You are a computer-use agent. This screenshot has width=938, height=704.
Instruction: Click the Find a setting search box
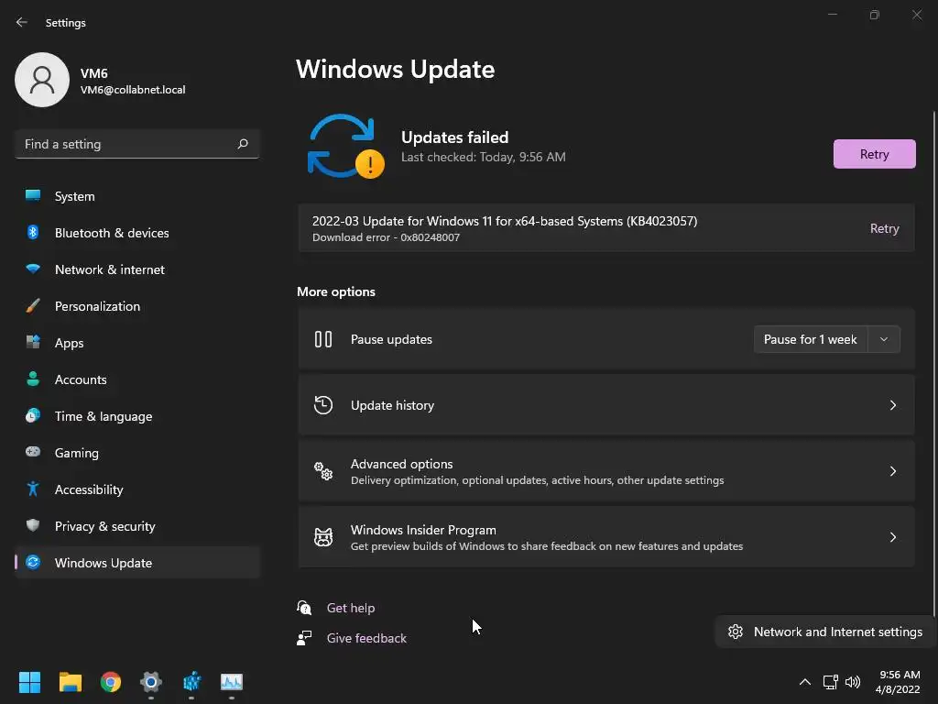pos(137,144)
